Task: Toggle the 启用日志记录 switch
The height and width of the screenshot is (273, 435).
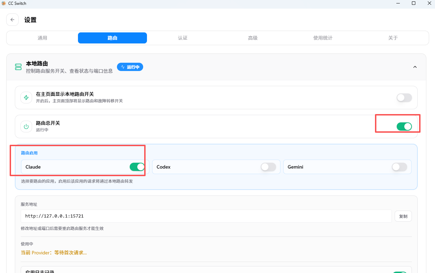Action: pos(400,272)
